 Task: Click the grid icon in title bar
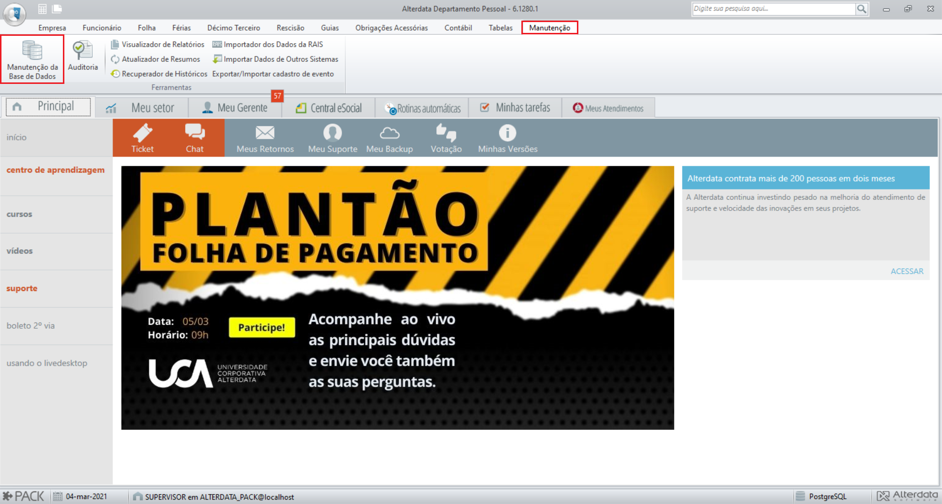(42, 9)
